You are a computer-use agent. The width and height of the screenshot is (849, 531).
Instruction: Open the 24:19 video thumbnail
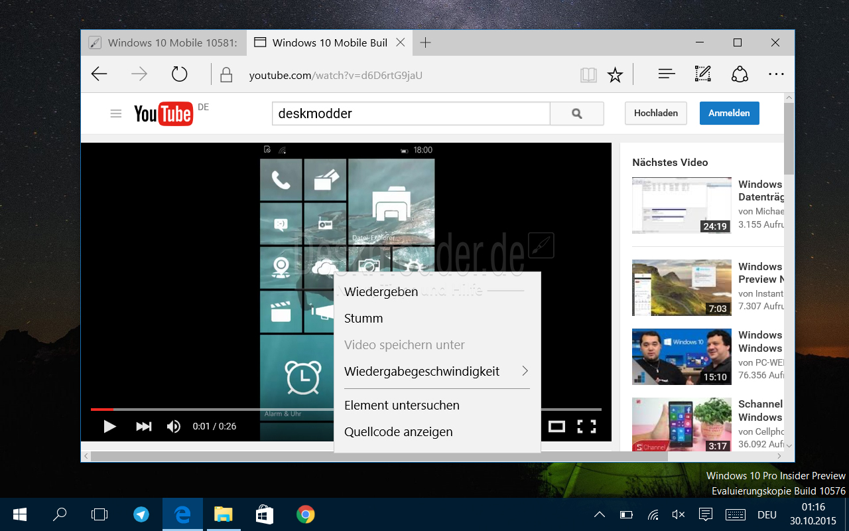tap(681, 205)
